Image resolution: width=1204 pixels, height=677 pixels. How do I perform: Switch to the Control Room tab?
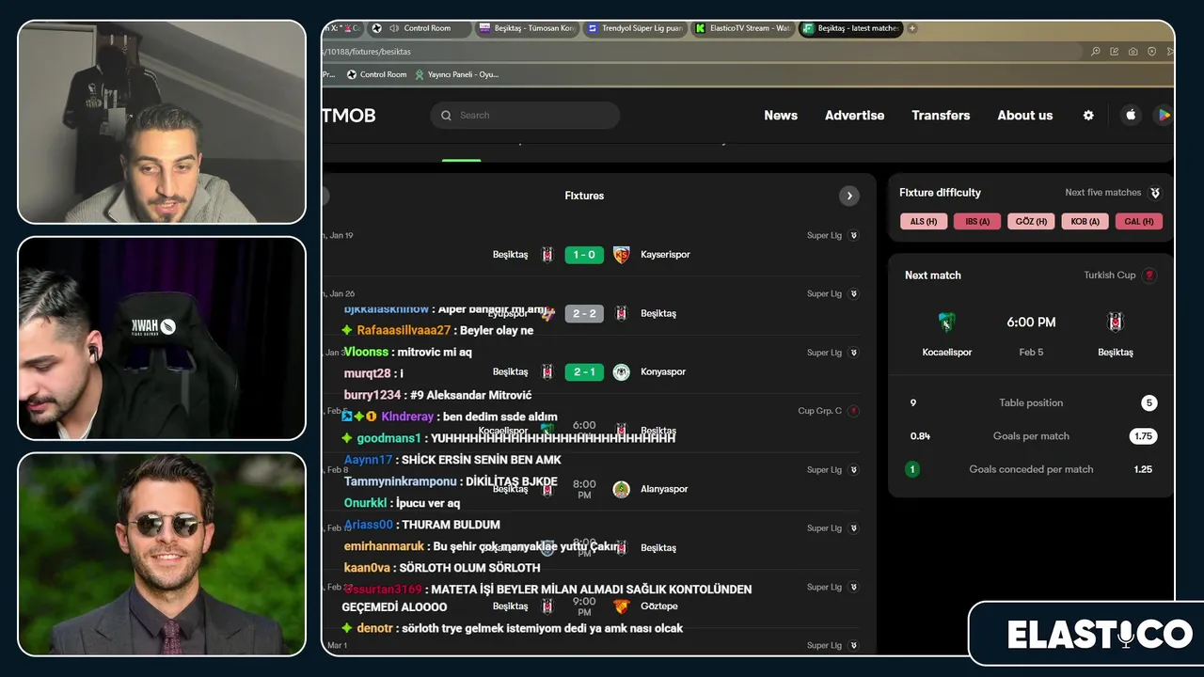(420, 28)
